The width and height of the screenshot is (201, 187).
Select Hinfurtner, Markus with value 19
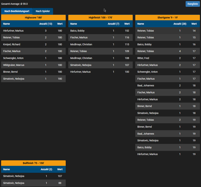coord(168,154)
